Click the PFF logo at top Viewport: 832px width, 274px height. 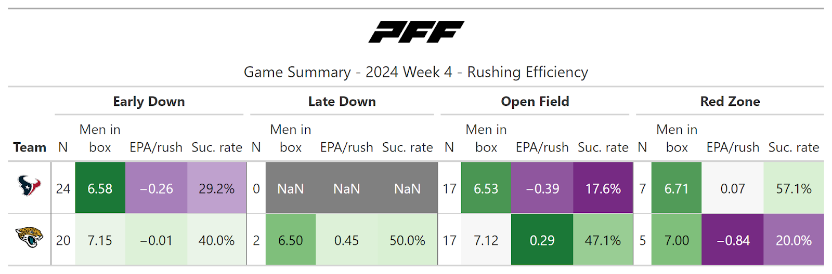pyautogui.click(x=416, y=32)
